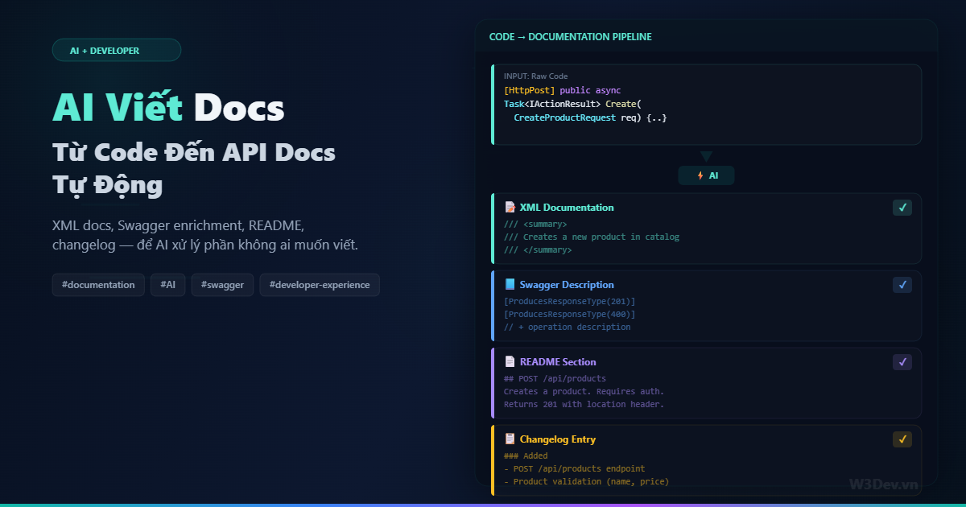Expand the teal disclosure triangle below the code input
The width and height of the screenshot is (966, 507).
point(707,155)
